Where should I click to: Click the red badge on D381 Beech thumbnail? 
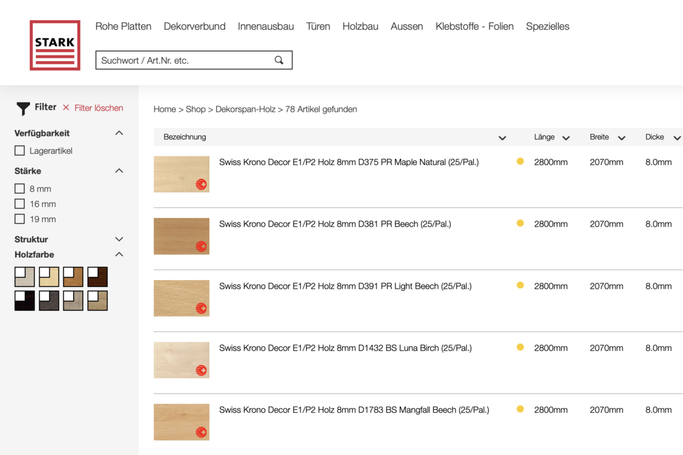pos(201,246)
